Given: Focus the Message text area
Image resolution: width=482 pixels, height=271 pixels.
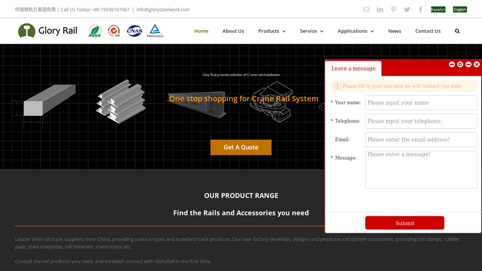Looking at the screenshot, I should (x=421, y=169).
